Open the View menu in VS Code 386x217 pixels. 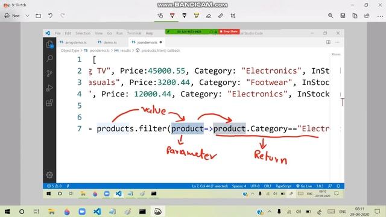99,33
